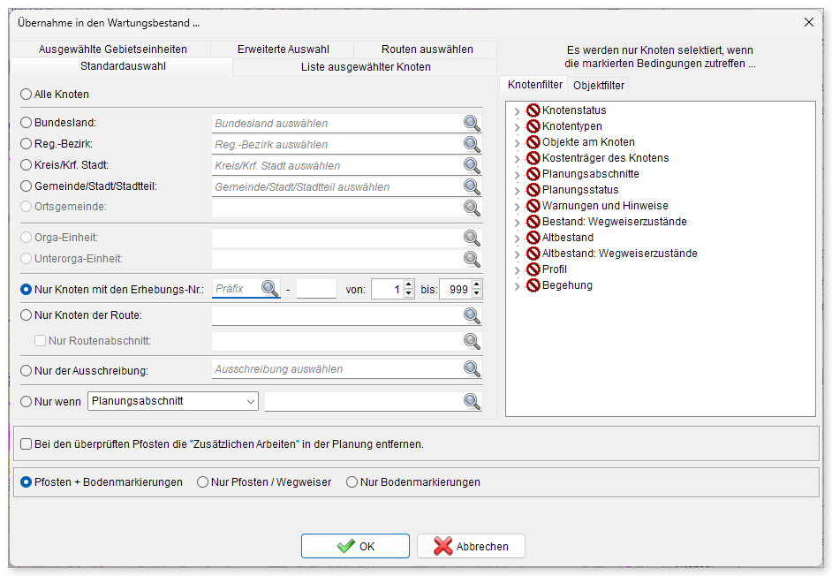Switch to Liste ausgewählter Knoten tab
The width and height of the screenshot is (832, 576).
(x=366, y=67)
